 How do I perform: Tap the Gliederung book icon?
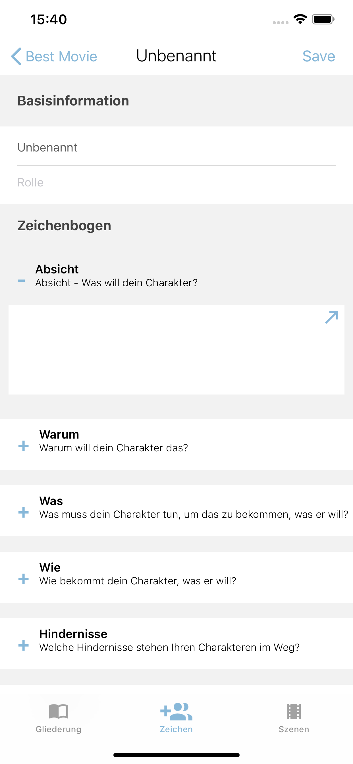(59, 711)
